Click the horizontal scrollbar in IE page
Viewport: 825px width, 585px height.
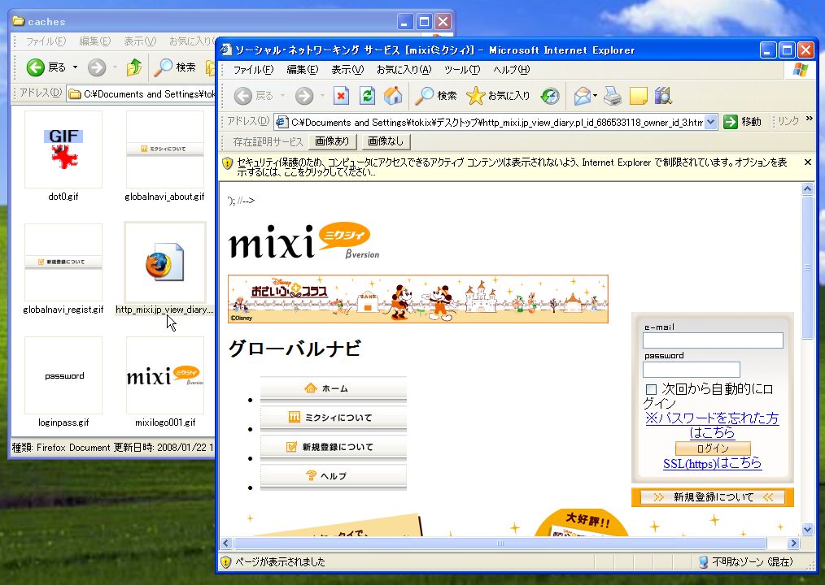[x=500, y=543]
